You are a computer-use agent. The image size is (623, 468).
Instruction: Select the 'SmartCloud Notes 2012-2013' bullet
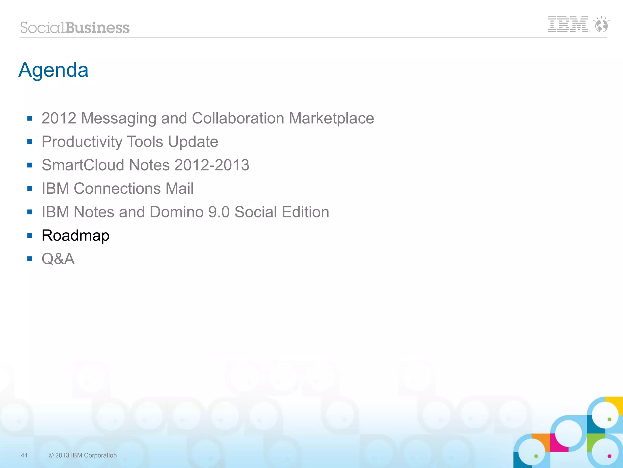pyautogui.click(x=145, y=165)
